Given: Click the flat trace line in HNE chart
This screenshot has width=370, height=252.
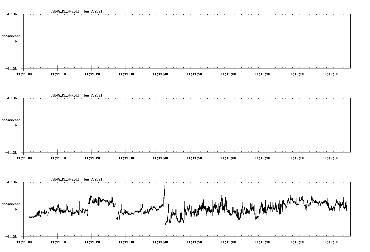Looking at the screenshot, I should click(188, 41).
